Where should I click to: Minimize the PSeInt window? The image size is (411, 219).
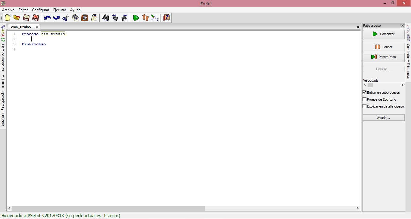coord(385,3)
